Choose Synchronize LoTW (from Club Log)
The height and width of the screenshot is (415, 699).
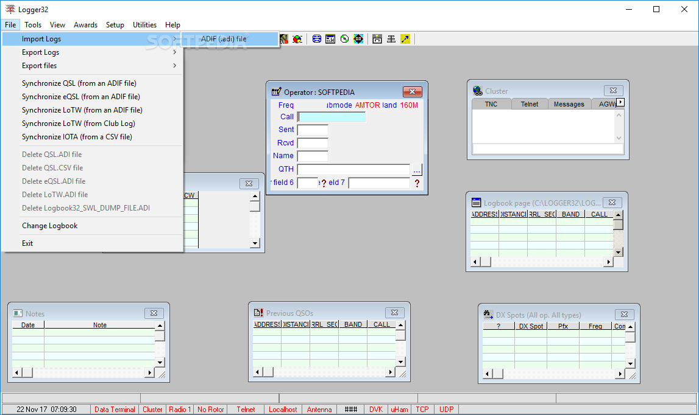(92, 124)
